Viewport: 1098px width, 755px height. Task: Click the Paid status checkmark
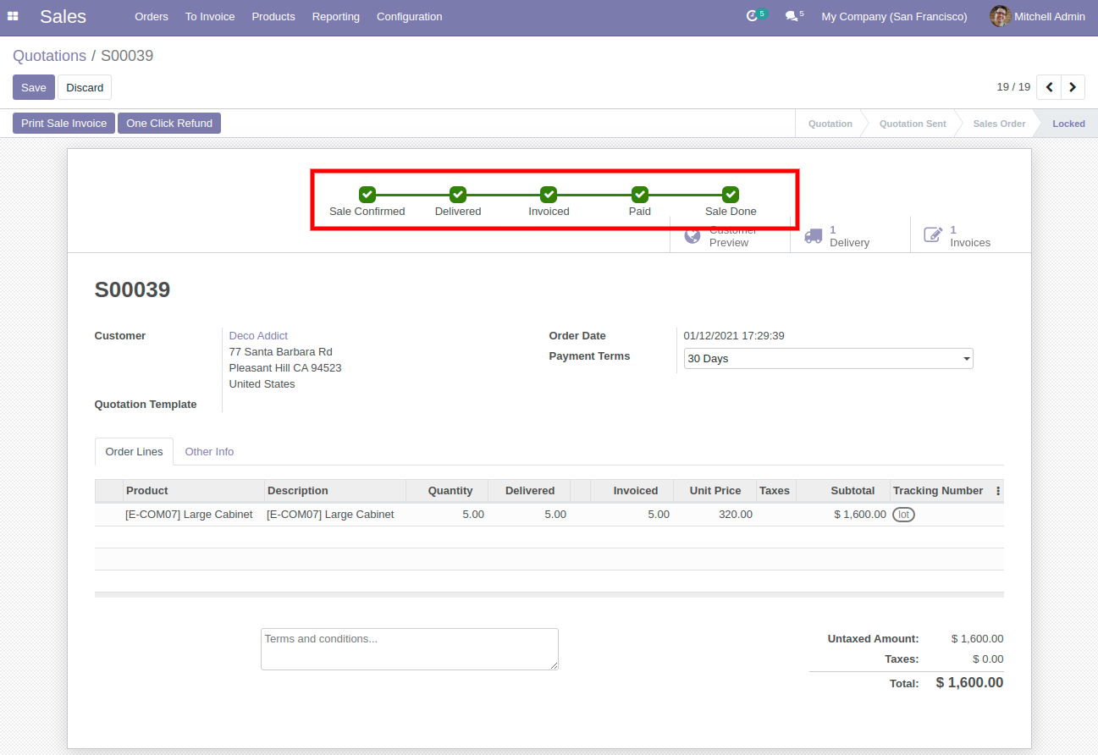click(x=639, y=195)
